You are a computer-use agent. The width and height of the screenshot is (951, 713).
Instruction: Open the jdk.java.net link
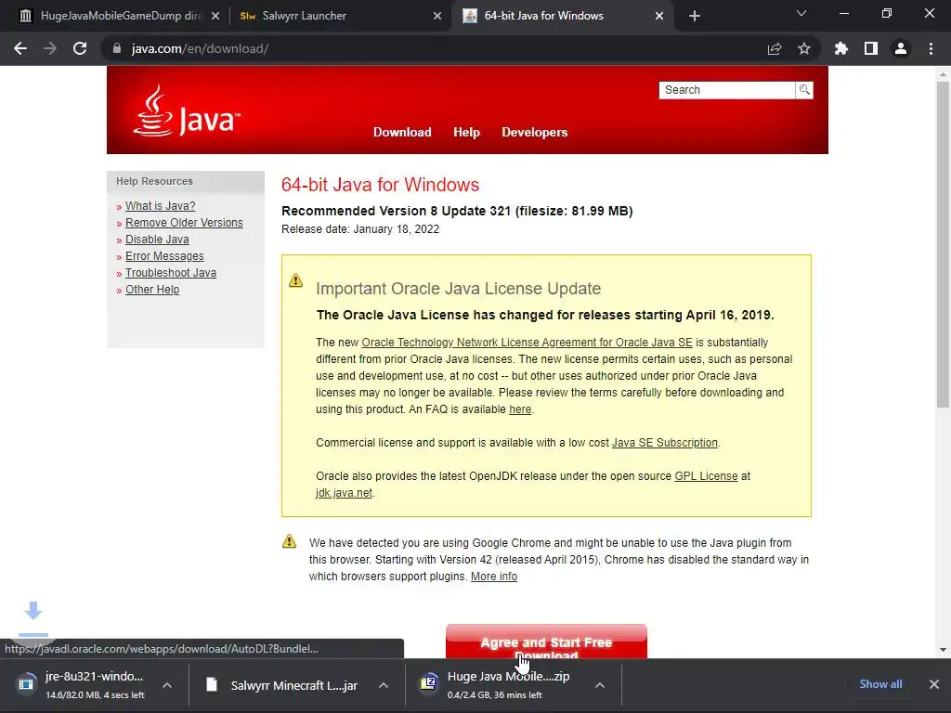pyautogui.click(x=344, y=493)
